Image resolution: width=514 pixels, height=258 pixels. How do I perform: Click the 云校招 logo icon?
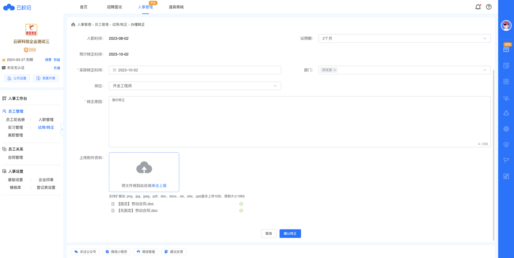pos(9,7)
